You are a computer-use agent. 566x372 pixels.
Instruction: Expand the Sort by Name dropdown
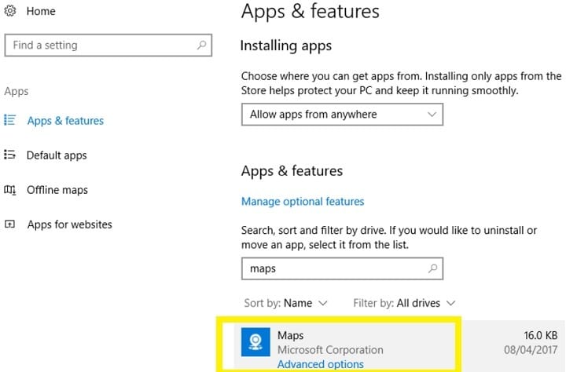point(285,303)
